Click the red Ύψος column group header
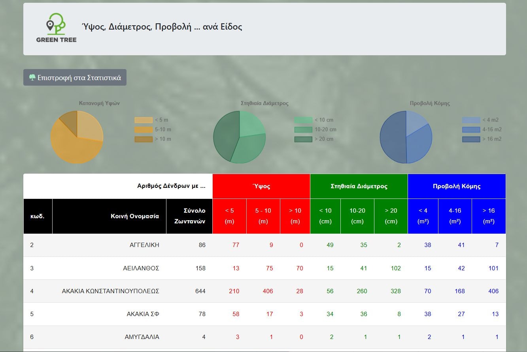527x352 pixels. 261,186
